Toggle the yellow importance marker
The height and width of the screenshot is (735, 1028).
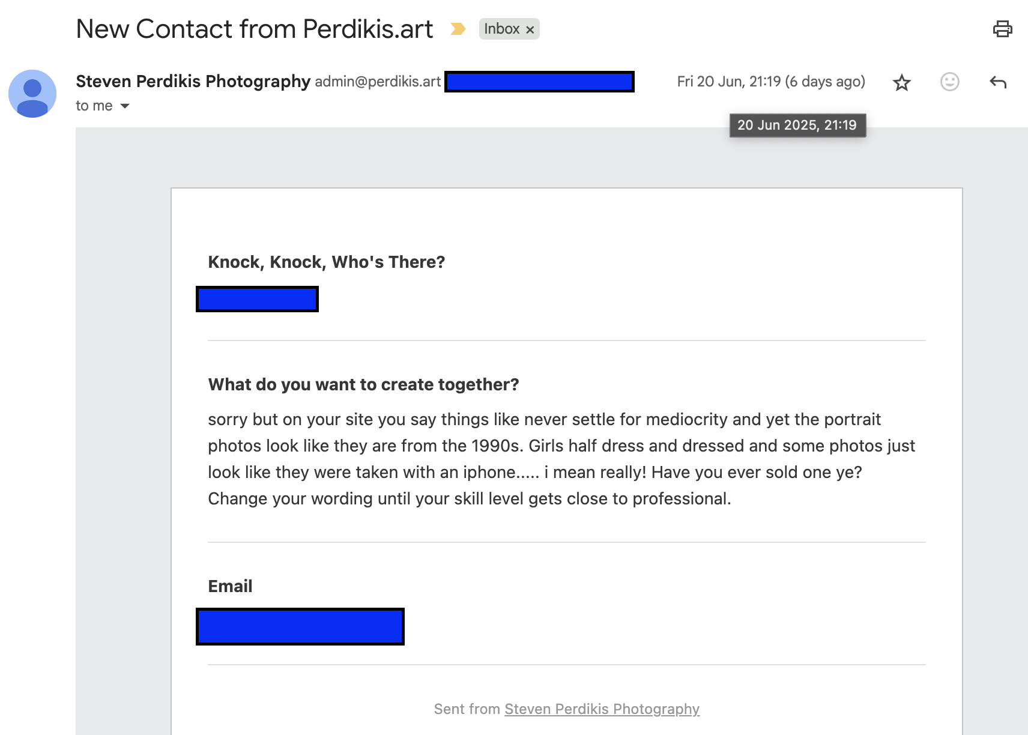[458, 29]
